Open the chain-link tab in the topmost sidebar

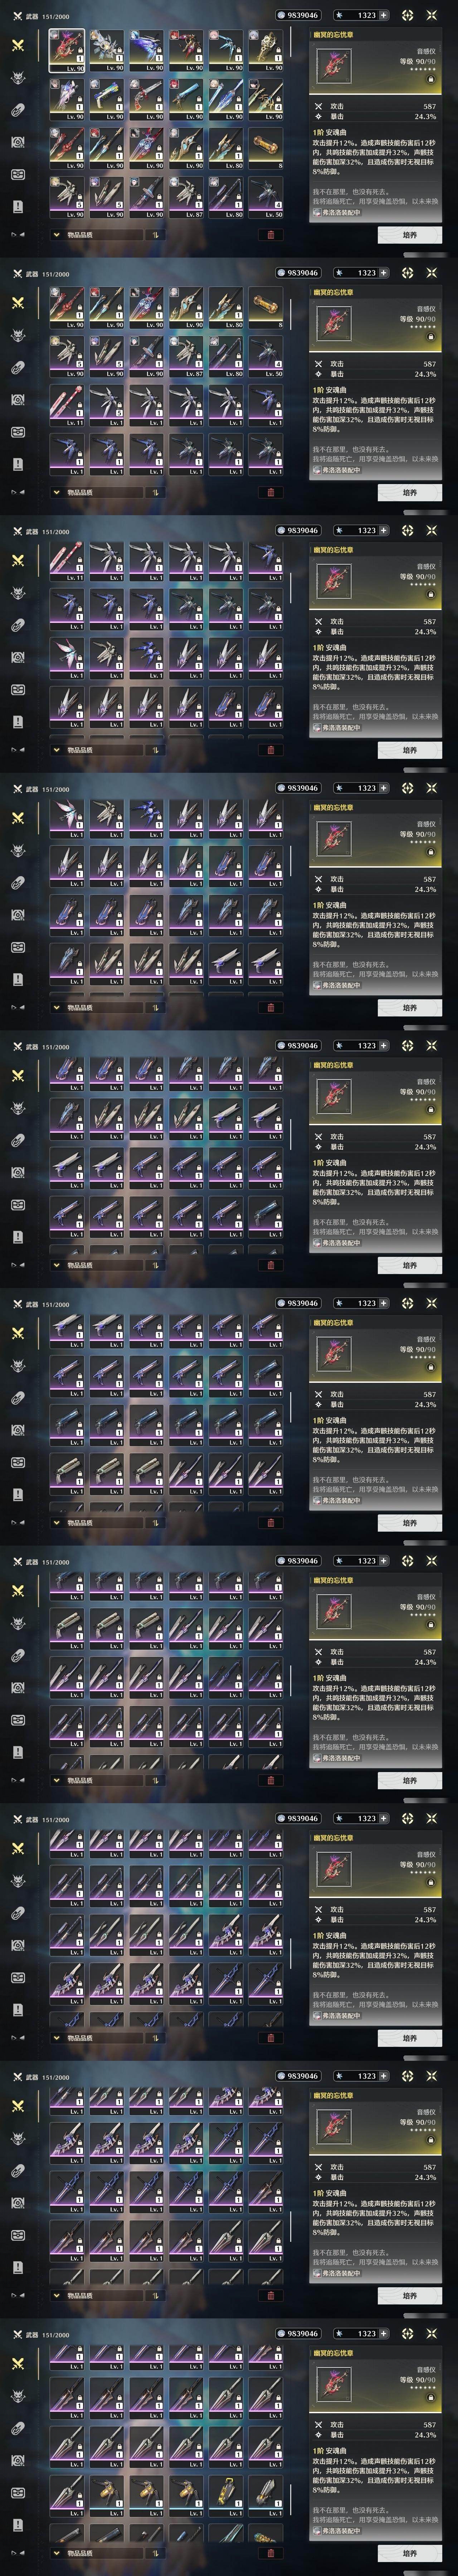tap(17, 110)
